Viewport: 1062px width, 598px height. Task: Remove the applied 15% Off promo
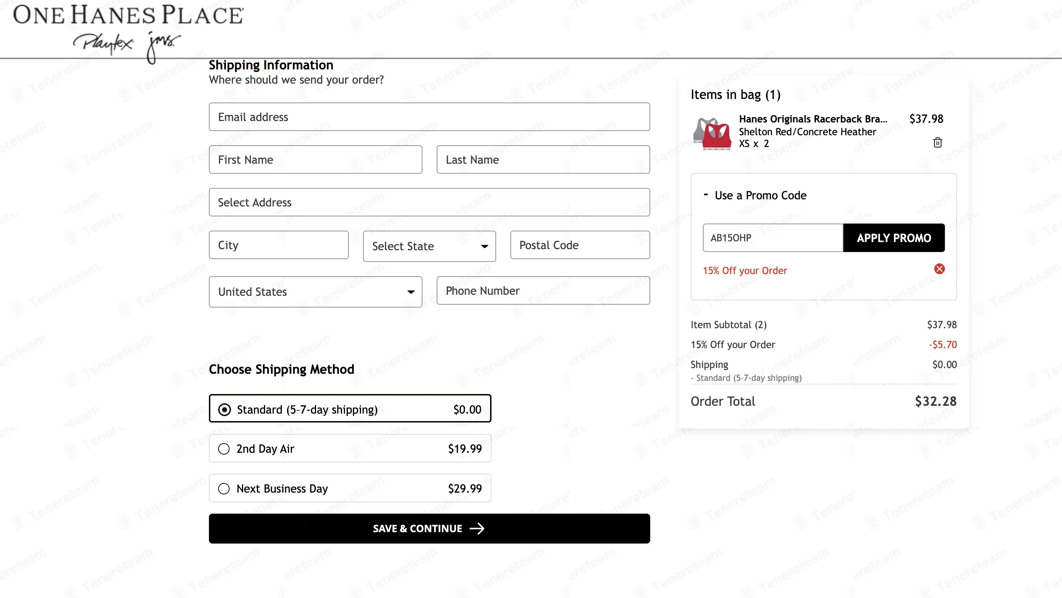pos(939,269)
